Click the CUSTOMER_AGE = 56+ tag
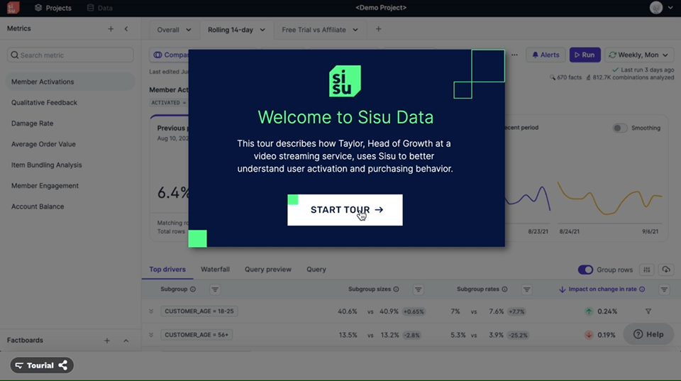This screenshot has height=381, width=681. 196,335
